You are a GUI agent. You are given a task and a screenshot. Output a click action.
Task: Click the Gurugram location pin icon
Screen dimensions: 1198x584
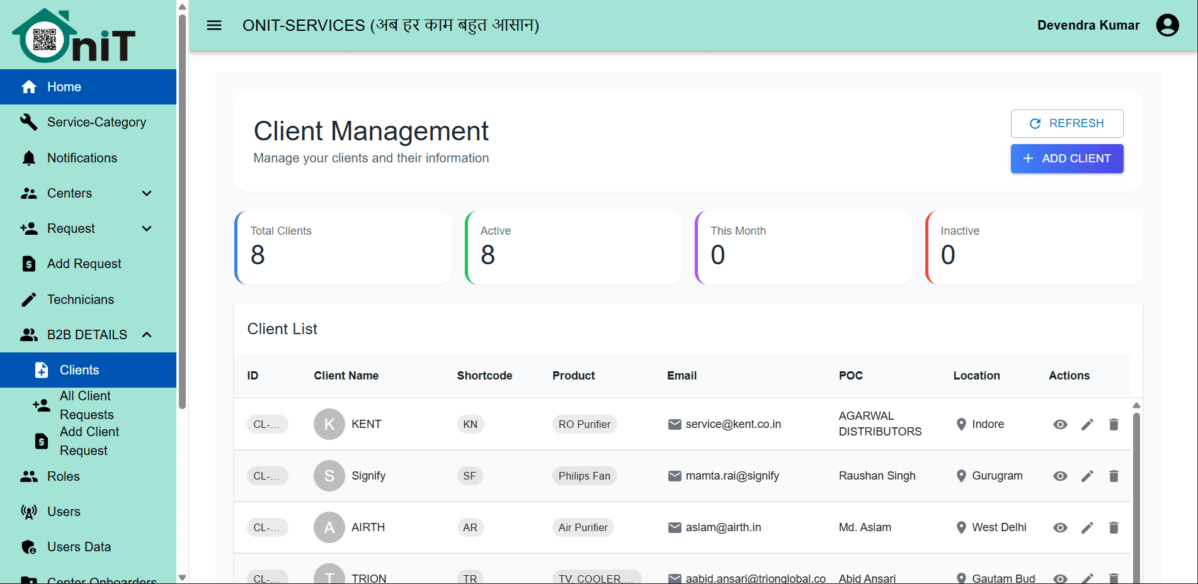961,476
